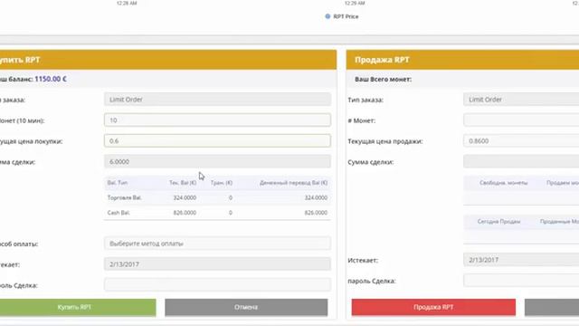Click the sell expiry date 2/13/2017 field

521,260
